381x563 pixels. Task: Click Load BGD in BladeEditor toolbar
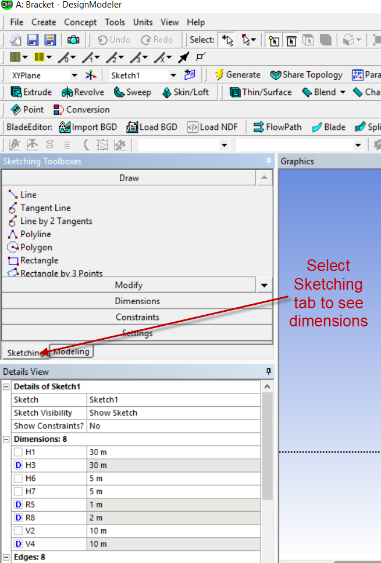152,127
